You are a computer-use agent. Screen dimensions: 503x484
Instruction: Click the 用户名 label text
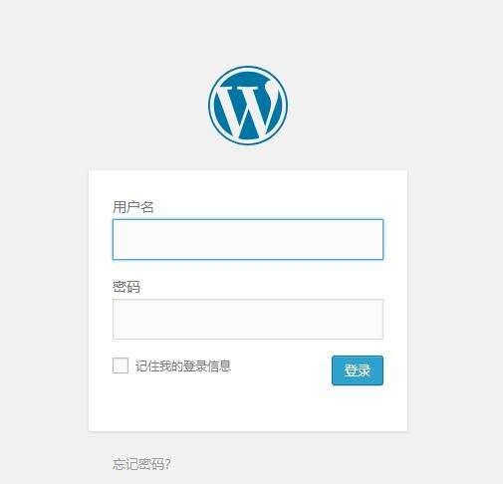(x=132, y=207)
